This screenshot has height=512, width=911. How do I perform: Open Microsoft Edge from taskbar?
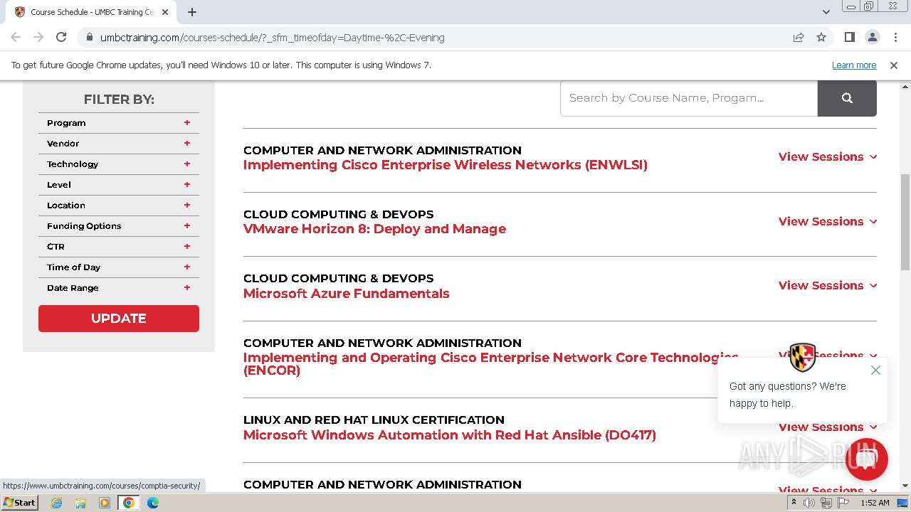pos(152,503)
